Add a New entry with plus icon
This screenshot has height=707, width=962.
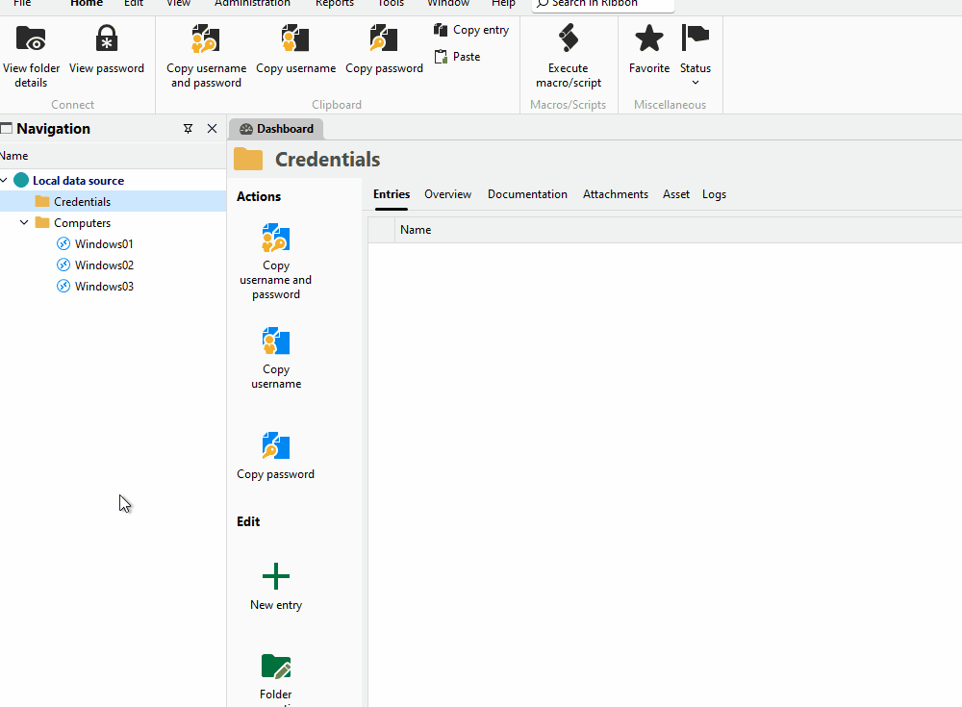pos(276,586)
